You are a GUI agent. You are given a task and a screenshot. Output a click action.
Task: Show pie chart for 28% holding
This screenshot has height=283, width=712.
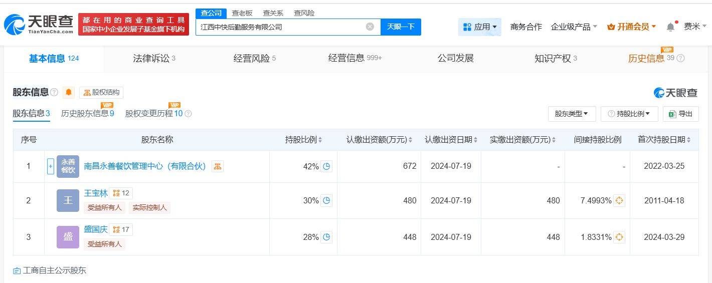pyautogui.click(x=327, y=237)
